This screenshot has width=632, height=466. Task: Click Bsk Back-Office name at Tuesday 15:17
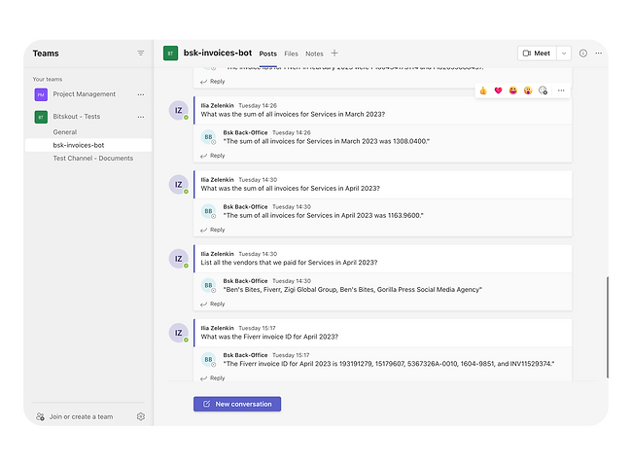coord(245,355)
